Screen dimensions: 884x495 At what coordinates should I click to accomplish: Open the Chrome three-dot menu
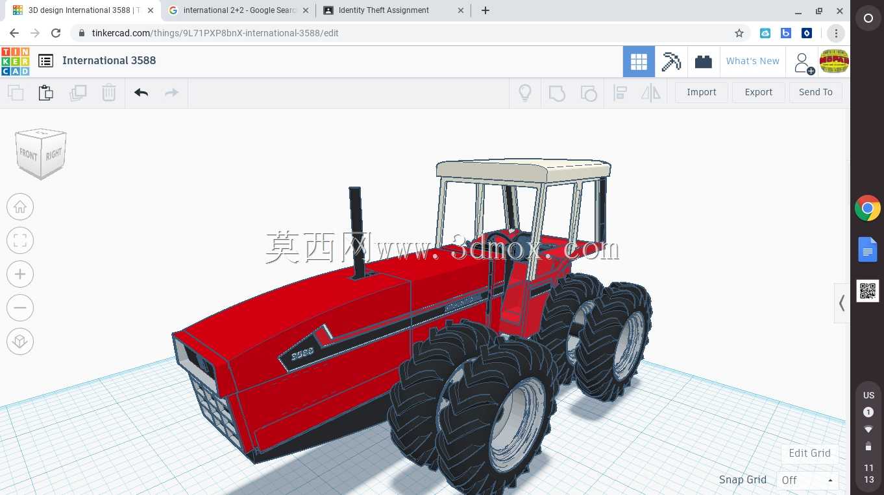pyautogui.click(x=836, y=33)
